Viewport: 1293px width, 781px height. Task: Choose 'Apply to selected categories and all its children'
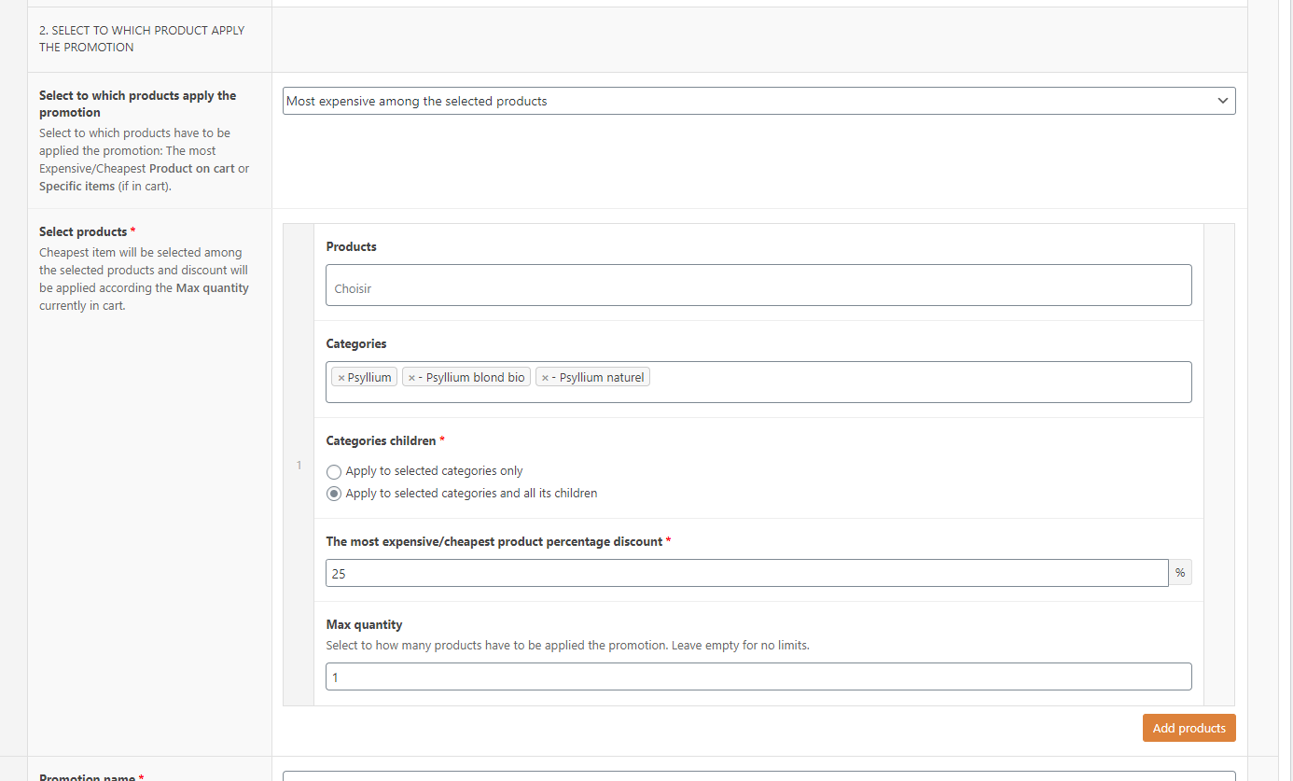[x=334, y=495]
